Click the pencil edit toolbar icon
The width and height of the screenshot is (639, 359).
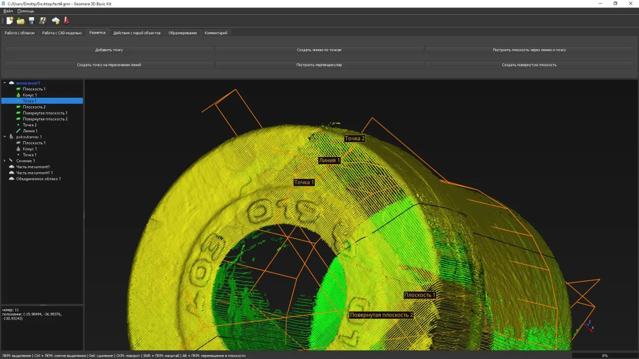click(43, 21)
